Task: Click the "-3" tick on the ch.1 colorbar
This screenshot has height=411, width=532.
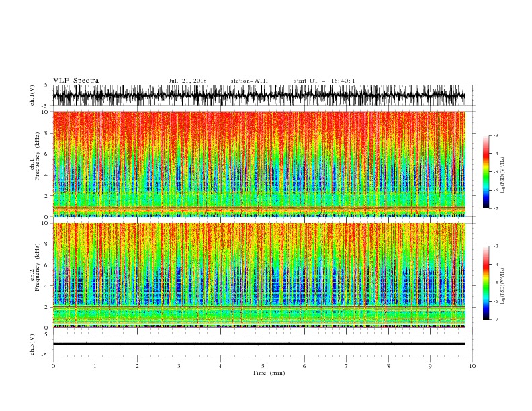Action: pyautogui.click(x=496, y=135)
